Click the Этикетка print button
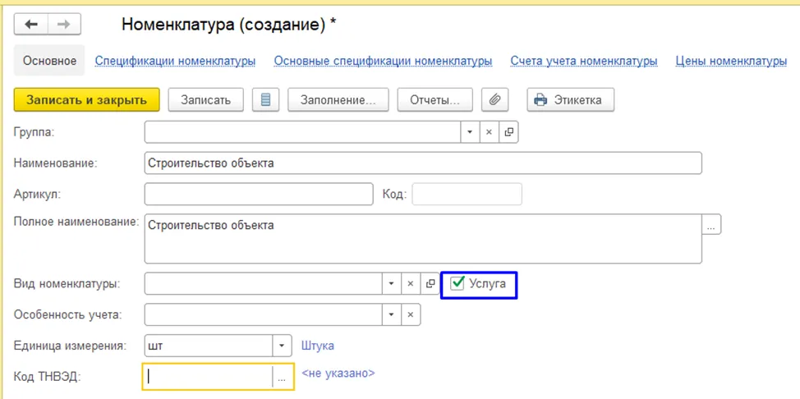 coord(570,99)
